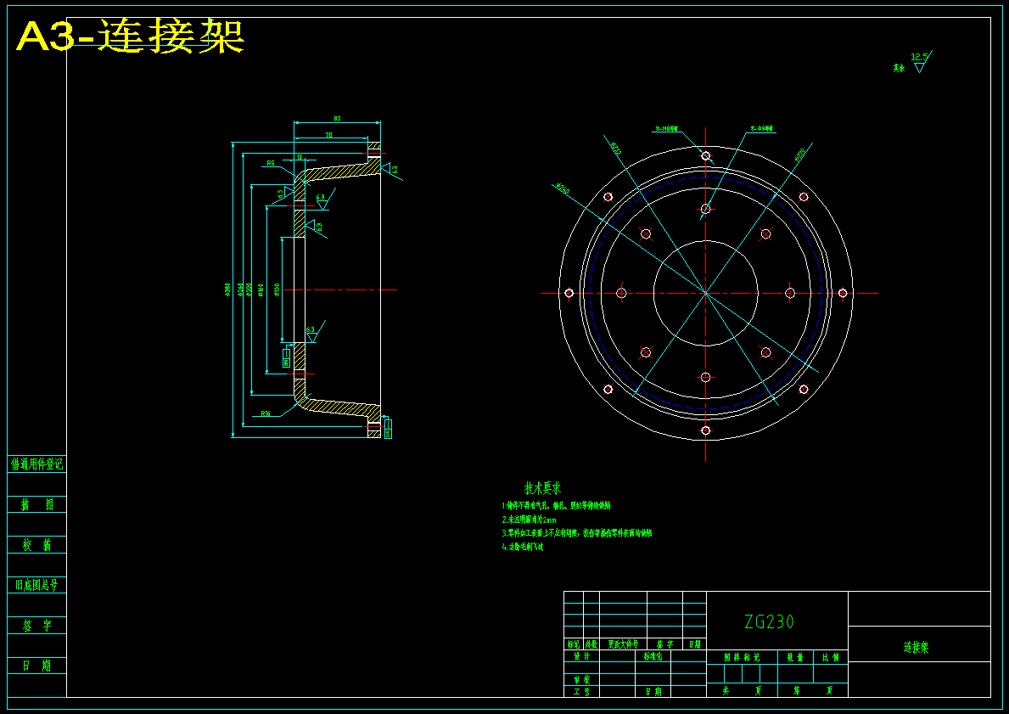Click the '工艺' cell in title block
1009x714 pixels.
point(581,691)
